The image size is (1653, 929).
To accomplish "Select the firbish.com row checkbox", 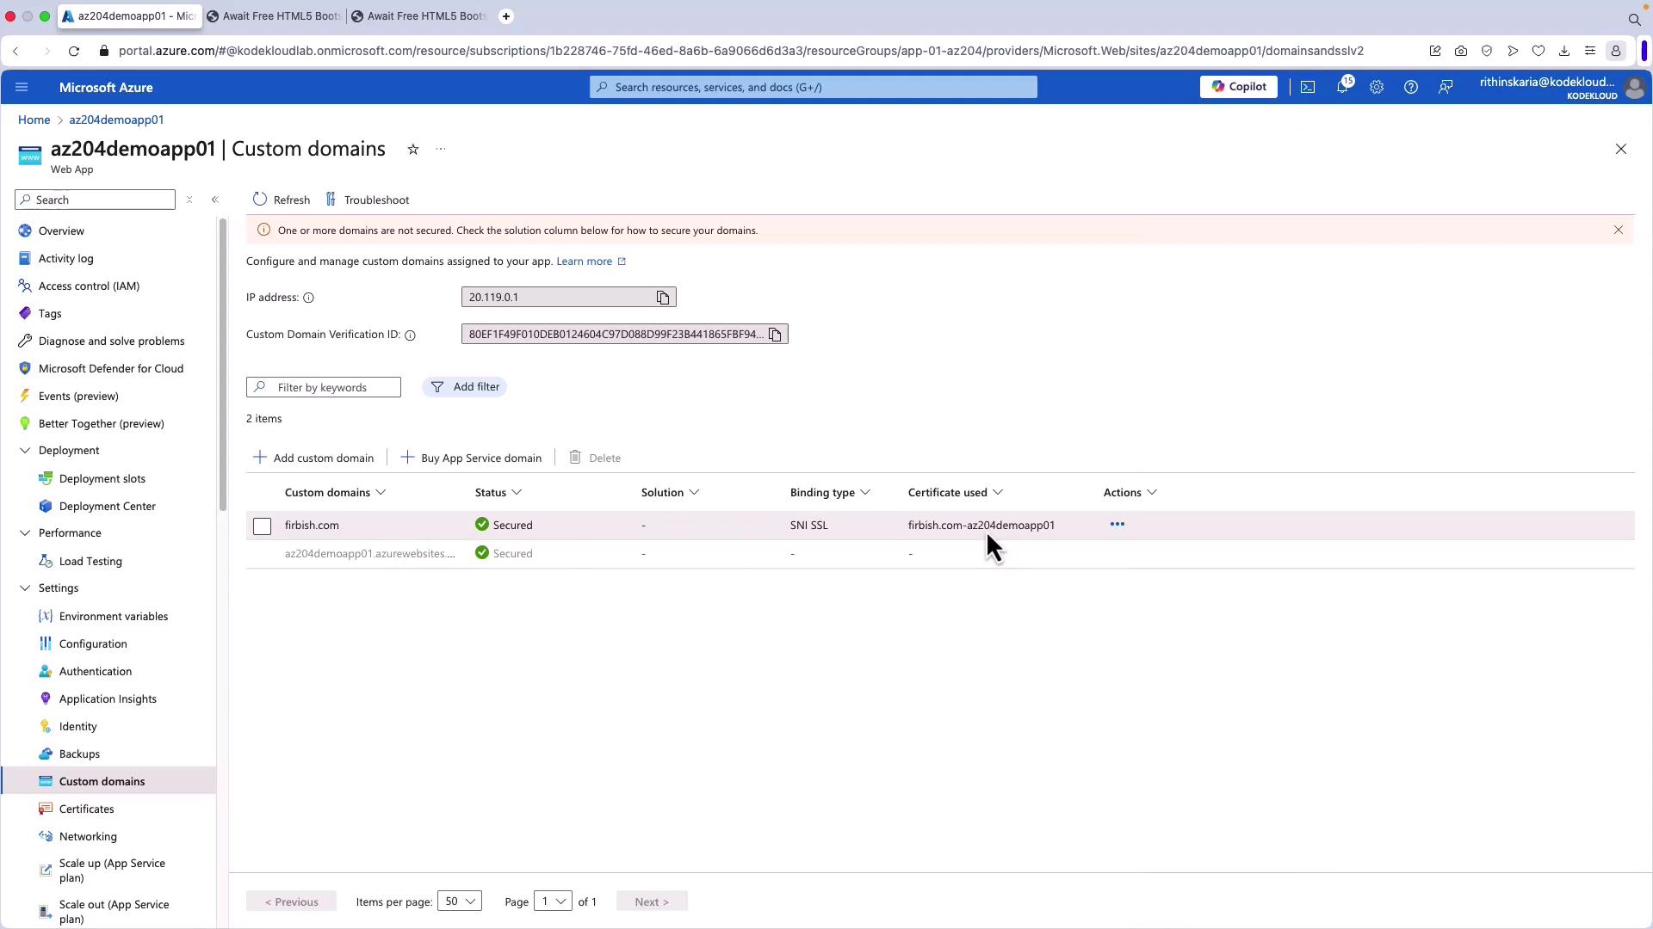I will 263,526.
